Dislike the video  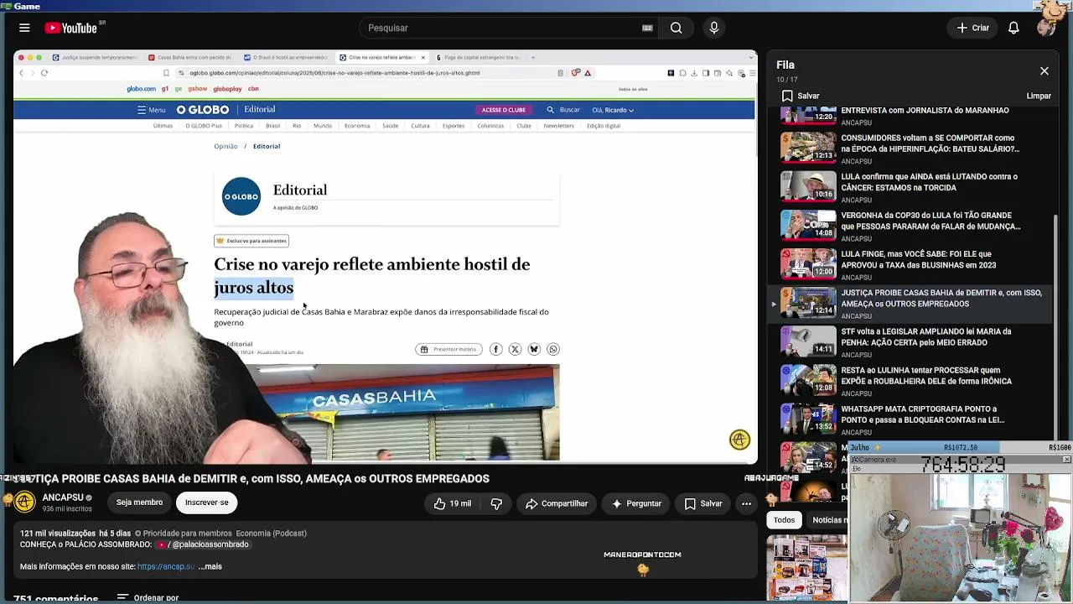tap(496, 503)
